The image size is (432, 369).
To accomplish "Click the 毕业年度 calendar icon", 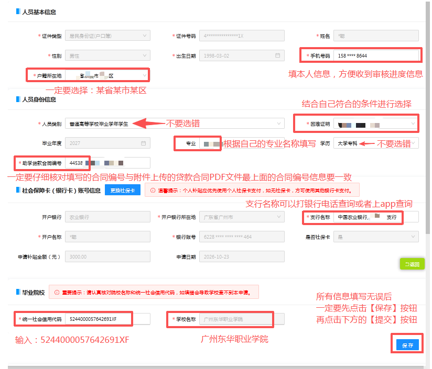I will pyautogui.click(x=143, y=143).
